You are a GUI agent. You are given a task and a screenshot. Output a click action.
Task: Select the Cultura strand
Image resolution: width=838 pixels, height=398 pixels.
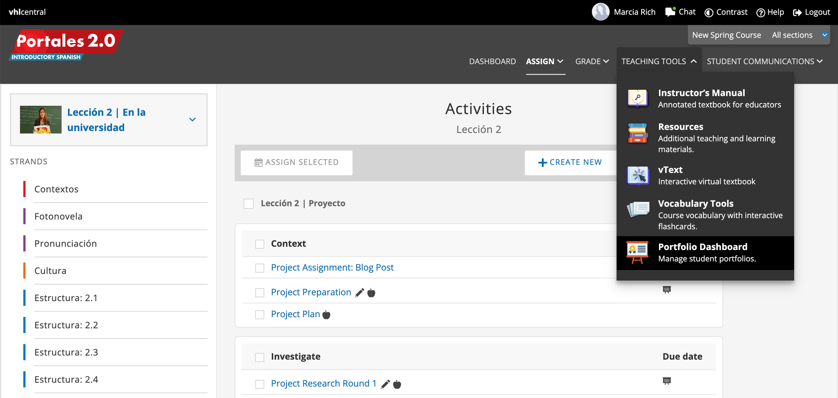[x=115, y=271]
